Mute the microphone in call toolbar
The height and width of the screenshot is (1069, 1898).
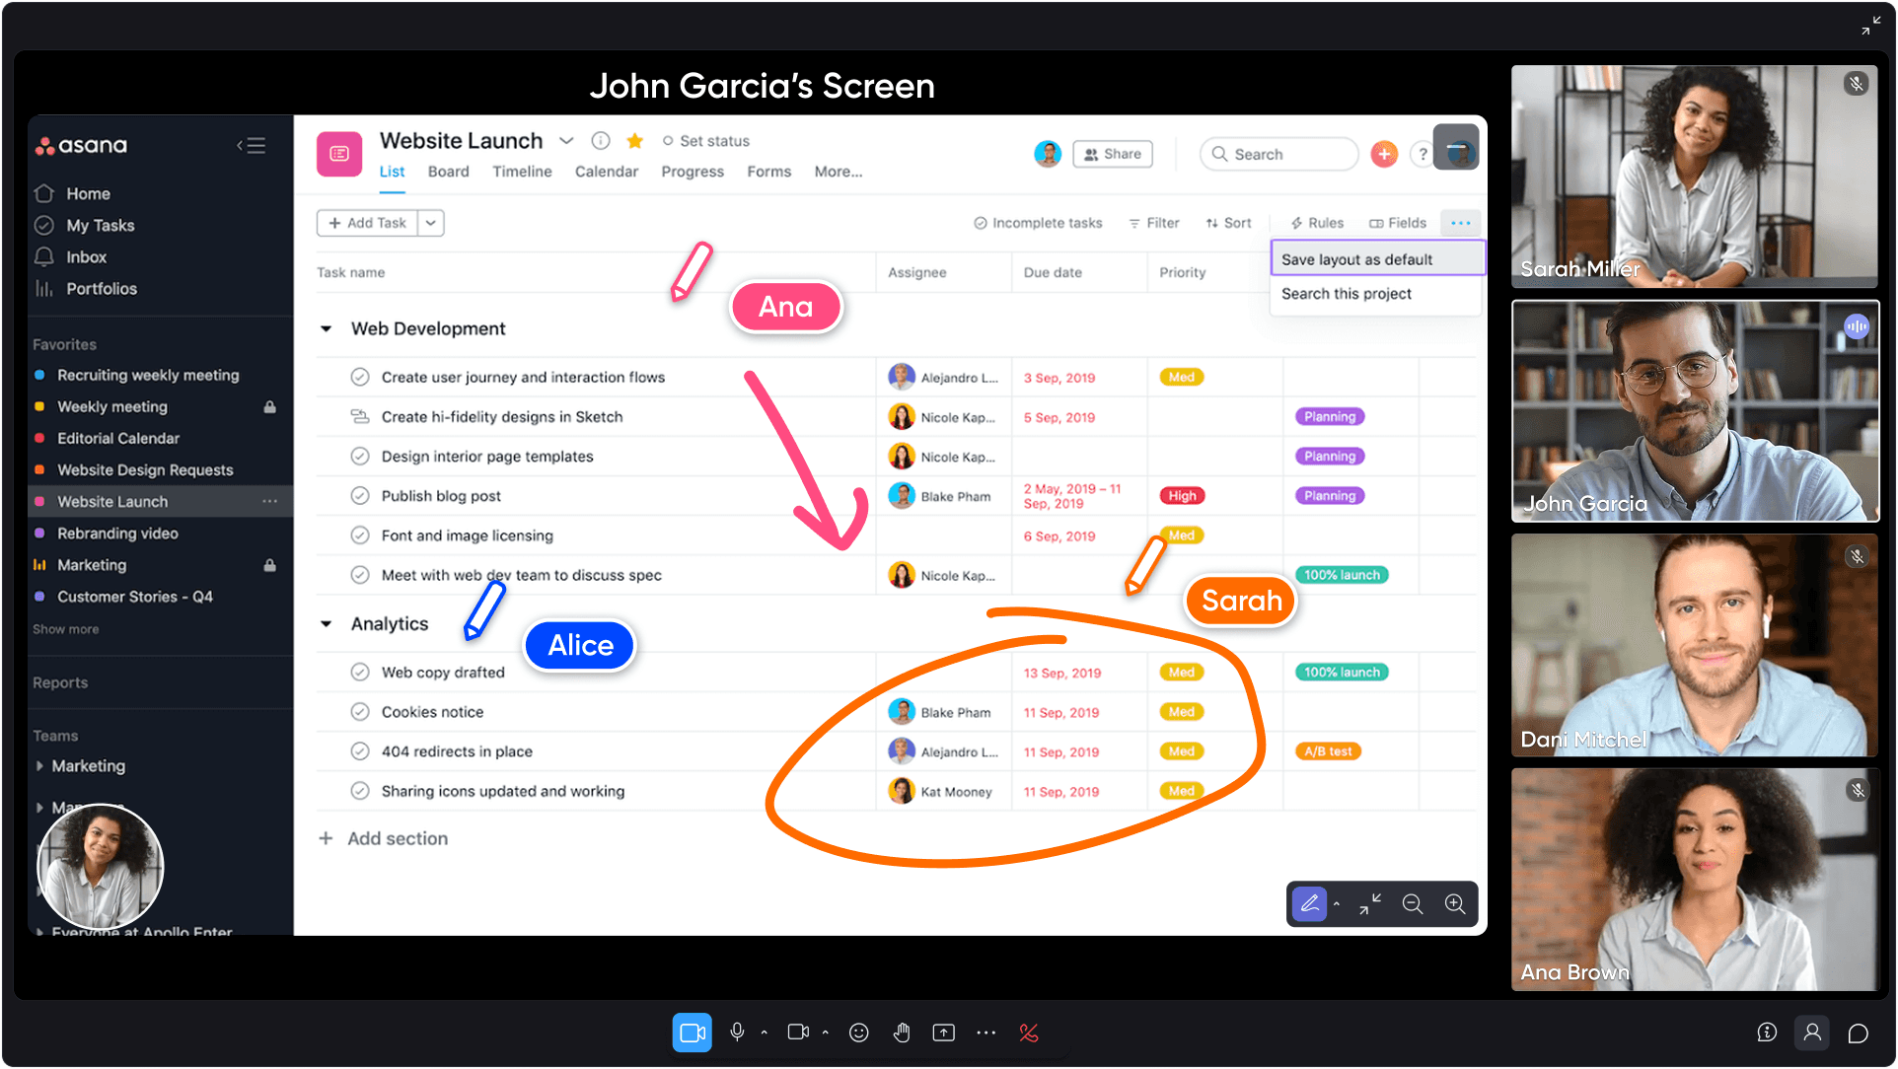click(737, 1033)
